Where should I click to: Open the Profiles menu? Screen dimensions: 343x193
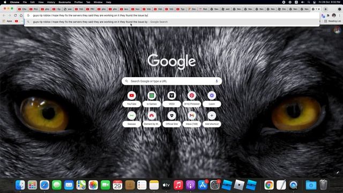click(78, 2)
